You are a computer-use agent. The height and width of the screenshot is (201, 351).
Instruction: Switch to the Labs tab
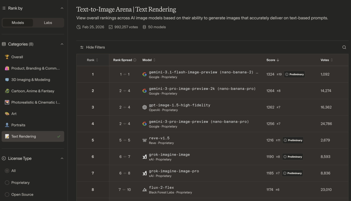coord(48,23)
